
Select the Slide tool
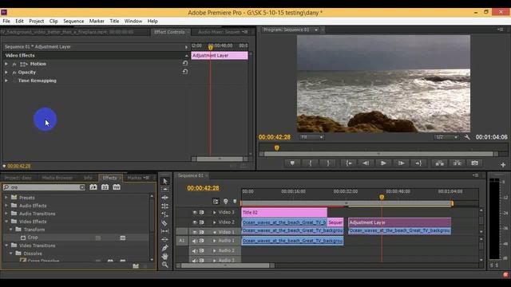[x=165, y=239]
